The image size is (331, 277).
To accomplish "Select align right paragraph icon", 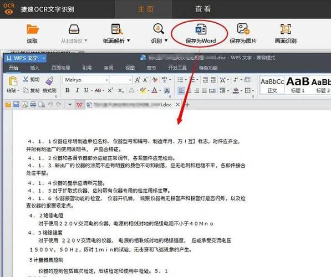I will pos(197,91).
